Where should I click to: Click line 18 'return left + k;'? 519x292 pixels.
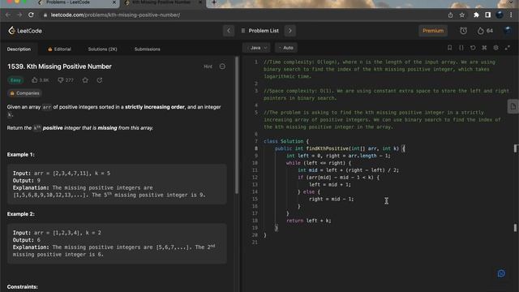coord(308,221)
